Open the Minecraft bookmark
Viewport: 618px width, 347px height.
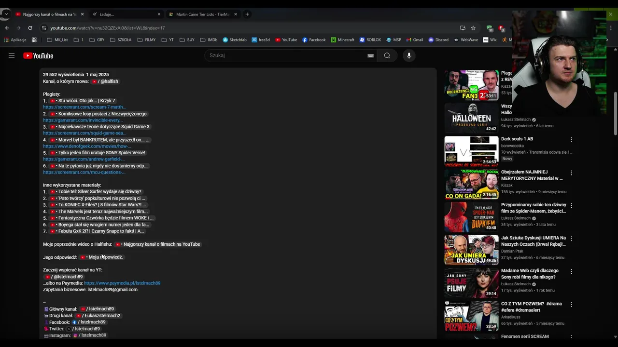(x=342, y=40)
